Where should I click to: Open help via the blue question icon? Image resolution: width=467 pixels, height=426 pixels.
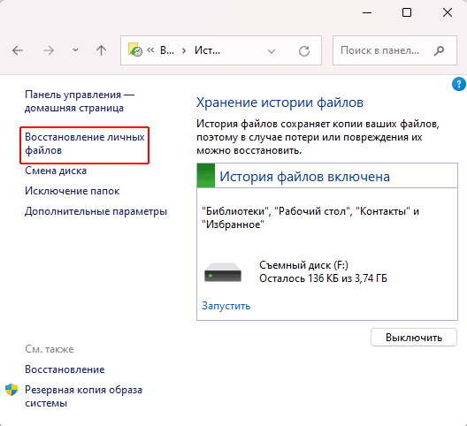[459, 84]
